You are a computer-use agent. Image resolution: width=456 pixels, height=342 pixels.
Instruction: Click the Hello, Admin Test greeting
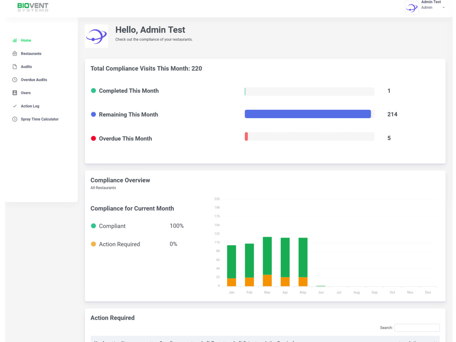(150, 30)
